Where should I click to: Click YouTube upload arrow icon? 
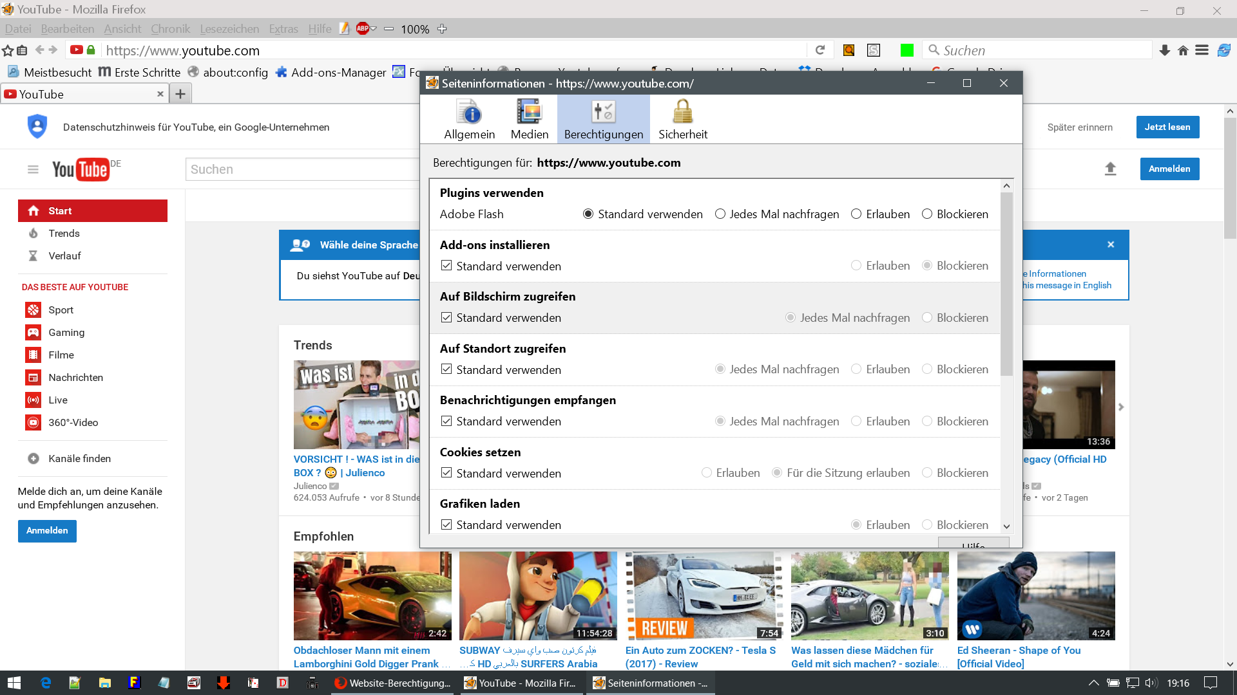point(1110,169)
